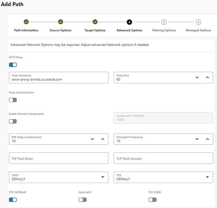Focus the TCP Flush Bytes field
Image resolution: width=217 pixels, height=208 pixels.
pos(59,158)
